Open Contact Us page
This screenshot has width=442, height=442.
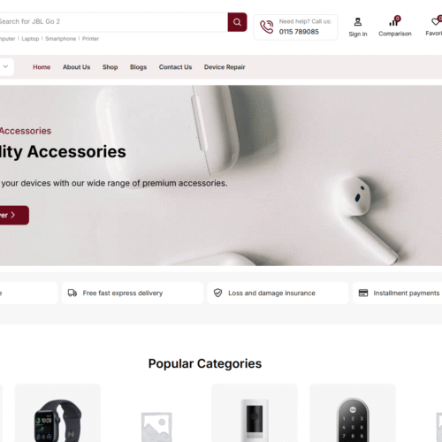point(175,67)
